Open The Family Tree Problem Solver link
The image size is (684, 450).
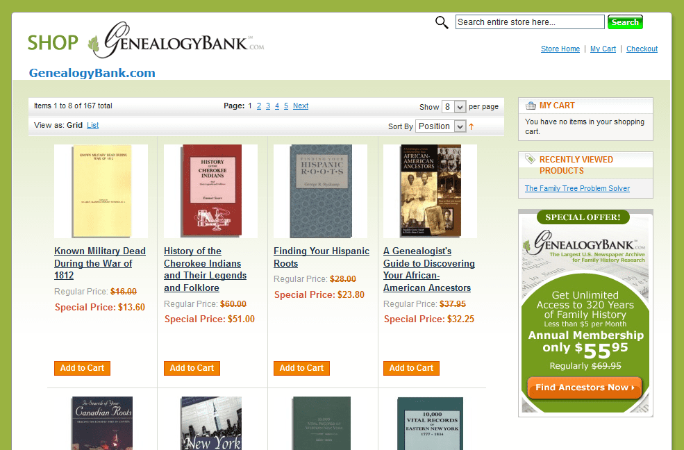577,188
